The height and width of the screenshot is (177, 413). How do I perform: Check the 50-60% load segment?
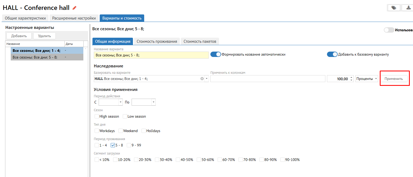[199, 160]
